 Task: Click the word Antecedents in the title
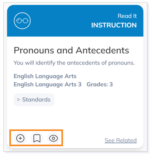102,50
